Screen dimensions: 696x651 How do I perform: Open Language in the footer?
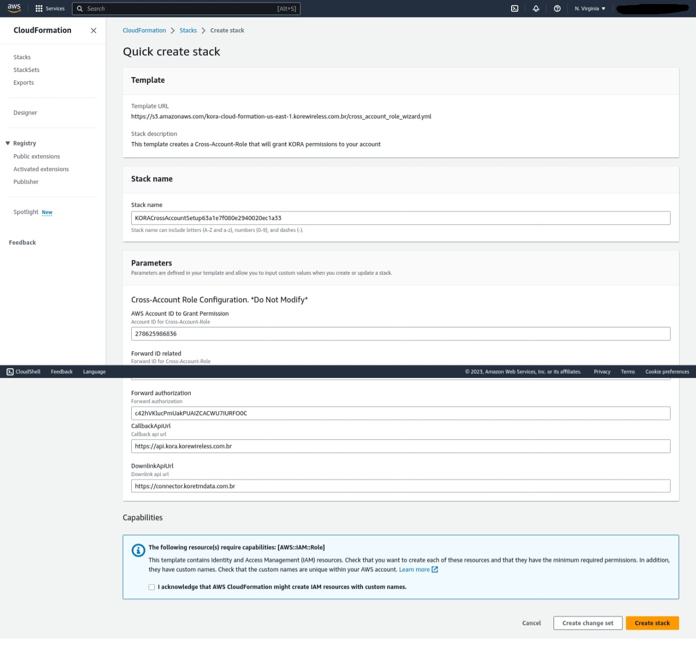[x=94, y=372]
